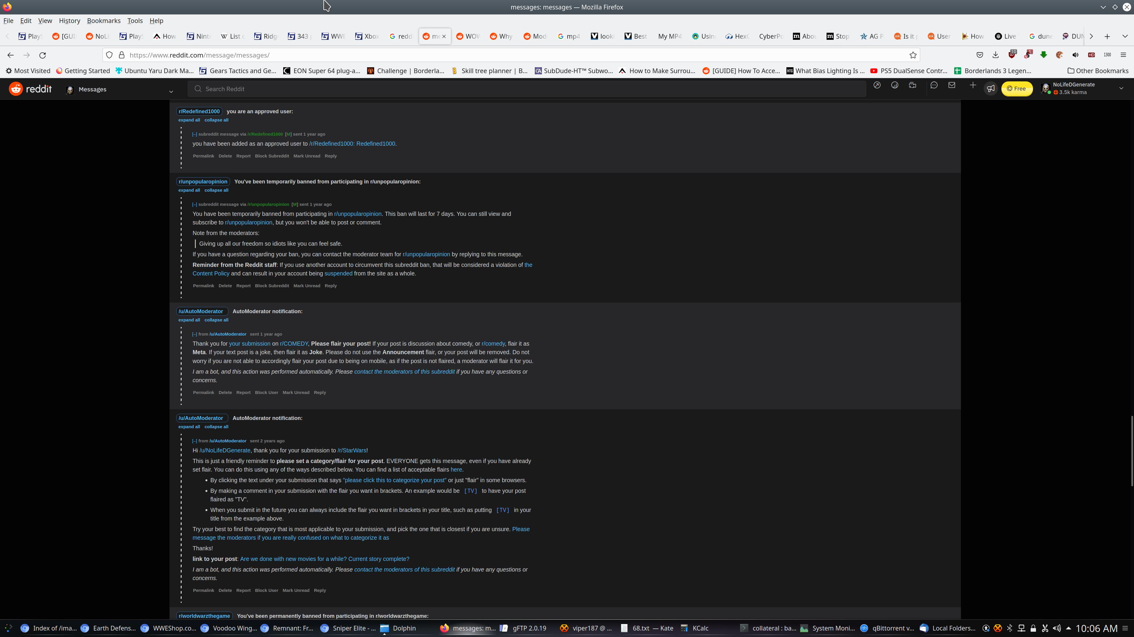Open the History menu

click(x=69, y=21)
